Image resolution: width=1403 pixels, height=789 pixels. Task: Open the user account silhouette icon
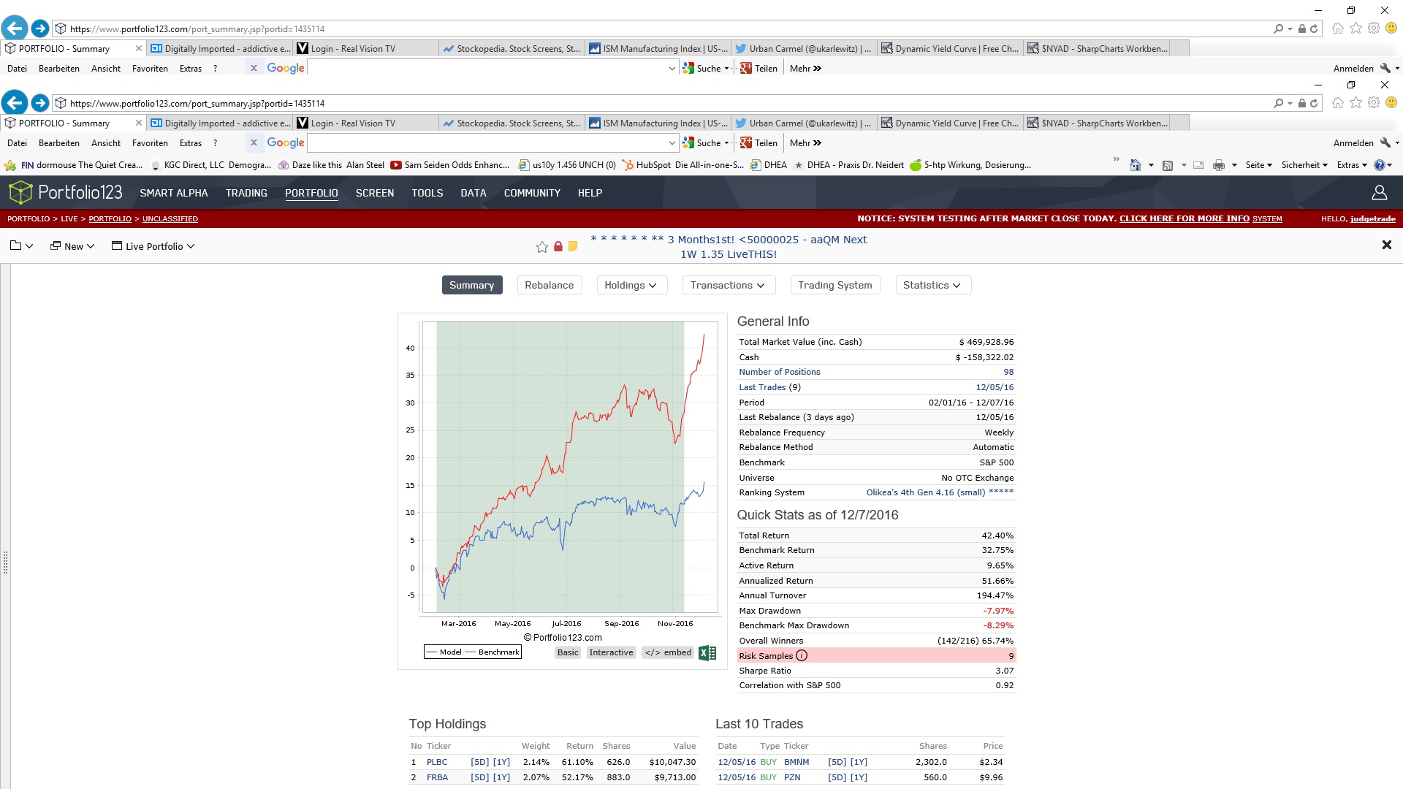(1380, 193)
